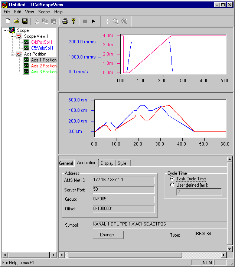The width and height of the screenshot is (235, 267).
Task: Select Scope View 1 label in tree
Action: click(x=36, y=36)
